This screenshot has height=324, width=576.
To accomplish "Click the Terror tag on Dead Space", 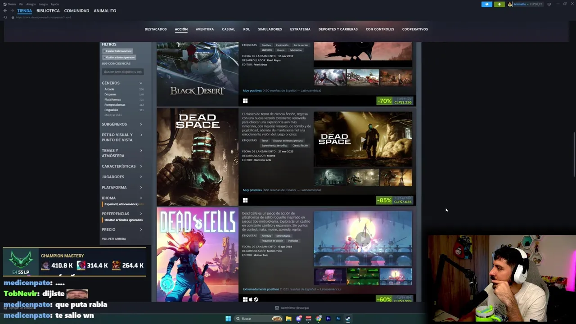I will click(x=265, y=140).
